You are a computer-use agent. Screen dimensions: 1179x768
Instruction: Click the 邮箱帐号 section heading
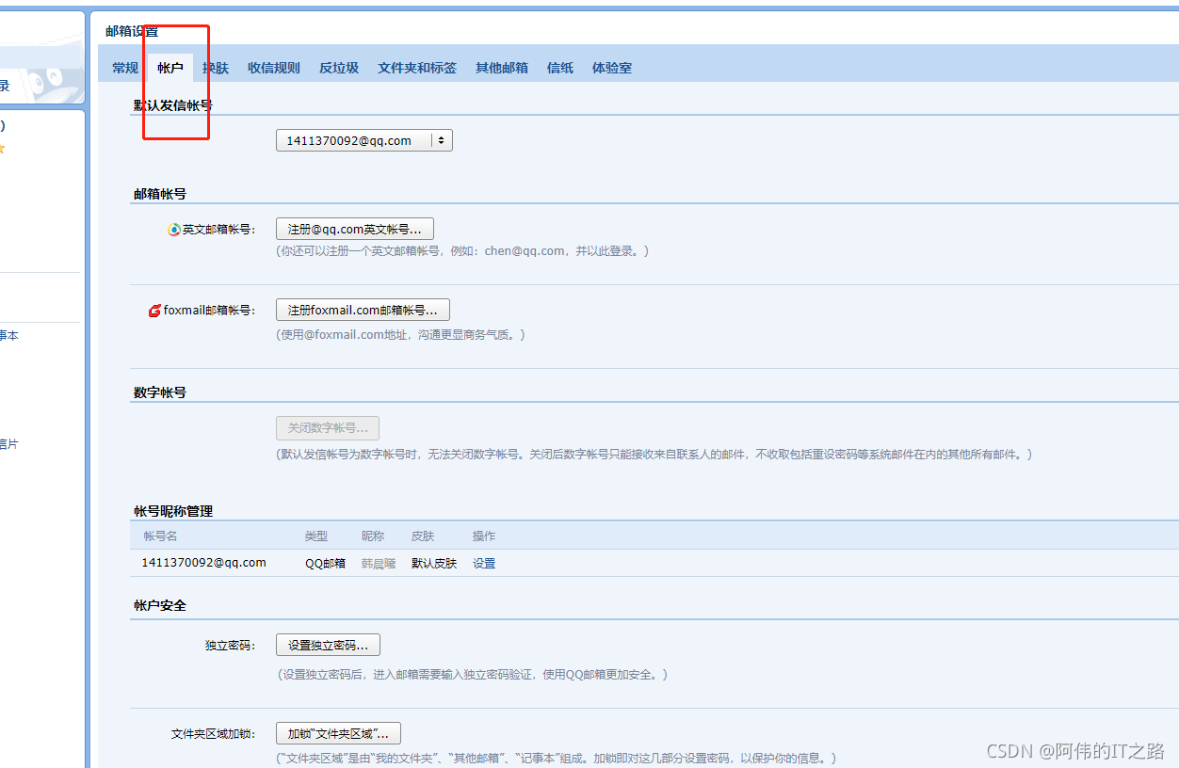[x=160, y=194]
